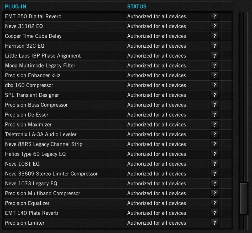Click the help icon for EMT 250 Digital Reverb

[214, 16]
